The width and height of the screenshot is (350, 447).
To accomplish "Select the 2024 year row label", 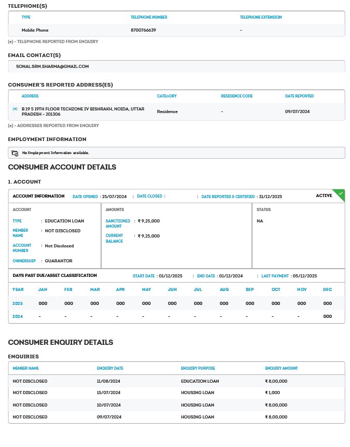I will [x=18, y=316].
